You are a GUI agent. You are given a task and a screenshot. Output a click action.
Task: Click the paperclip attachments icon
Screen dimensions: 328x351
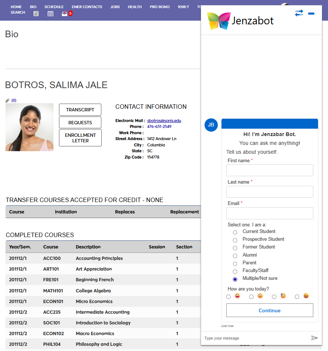coord(7,100)
